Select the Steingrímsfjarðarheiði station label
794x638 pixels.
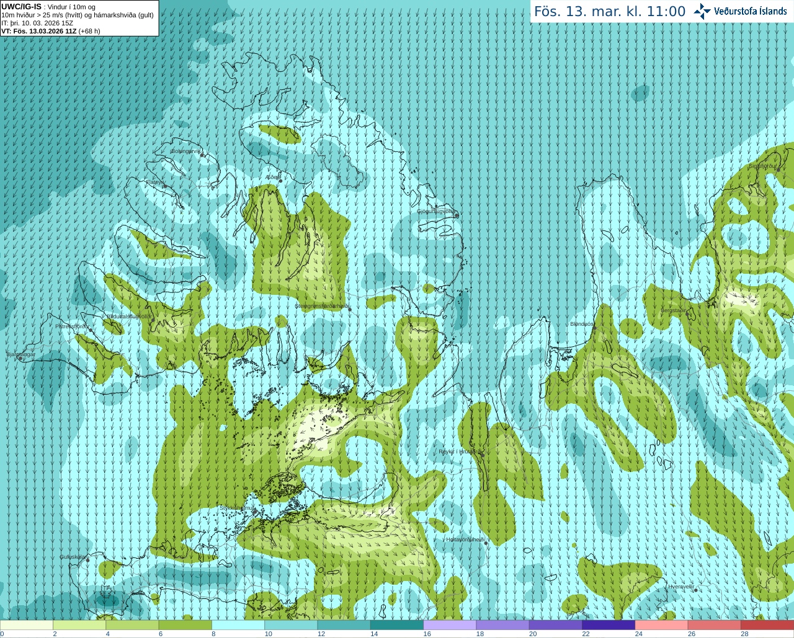click(x=321, y=306)
